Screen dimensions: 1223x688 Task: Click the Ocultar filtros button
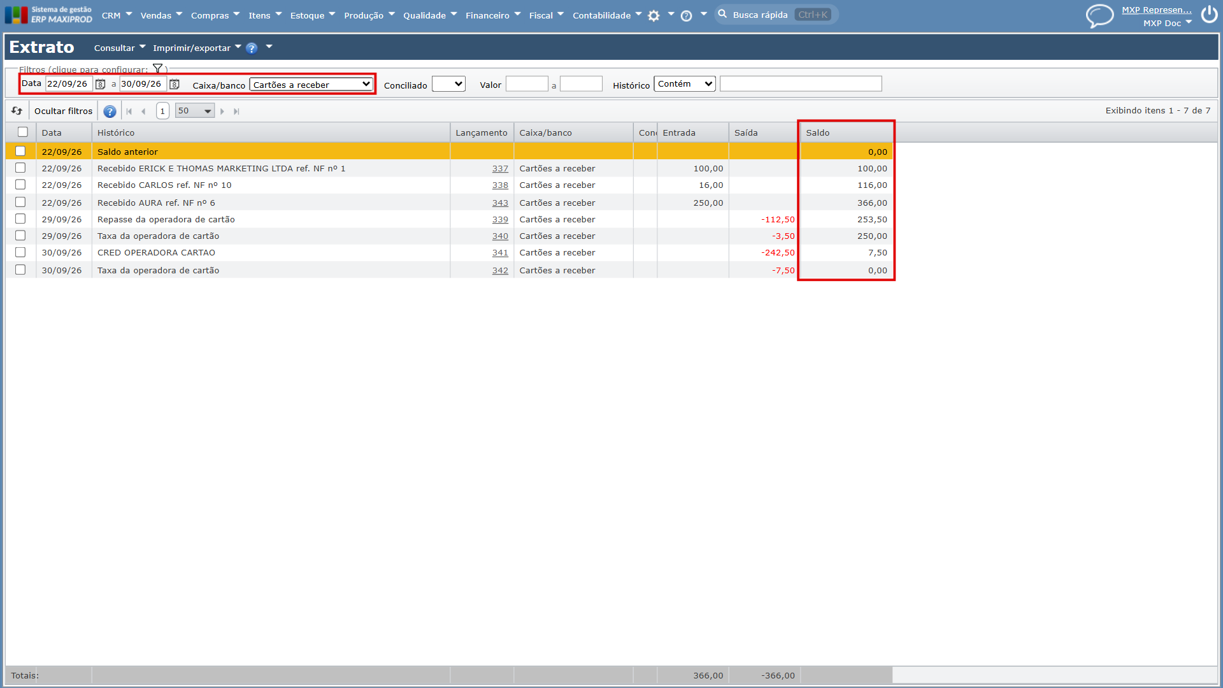coord(63,111)
